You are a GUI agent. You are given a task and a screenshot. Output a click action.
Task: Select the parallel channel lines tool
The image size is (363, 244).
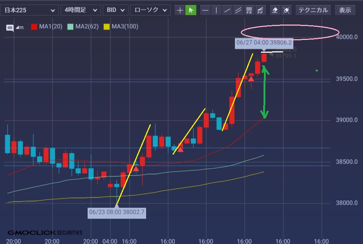238,10
